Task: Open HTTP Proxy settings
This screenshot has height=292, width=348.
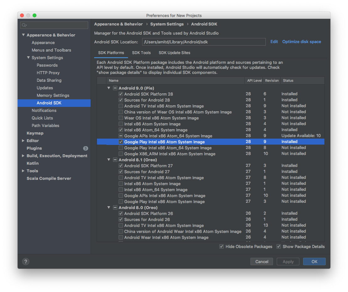Action: pyautogui.click(x=48, y=73)
